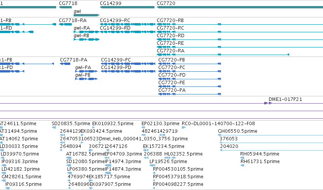This screenshot has width=323, height=190.
Task: Select the CG7718 gene label
Action: [x=68, y=3]
